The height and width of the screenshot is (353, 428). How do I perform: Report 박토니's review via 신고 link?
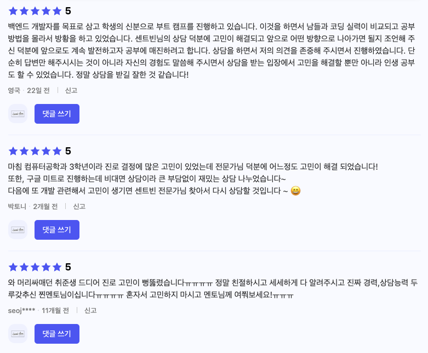[x=79, y=207]
